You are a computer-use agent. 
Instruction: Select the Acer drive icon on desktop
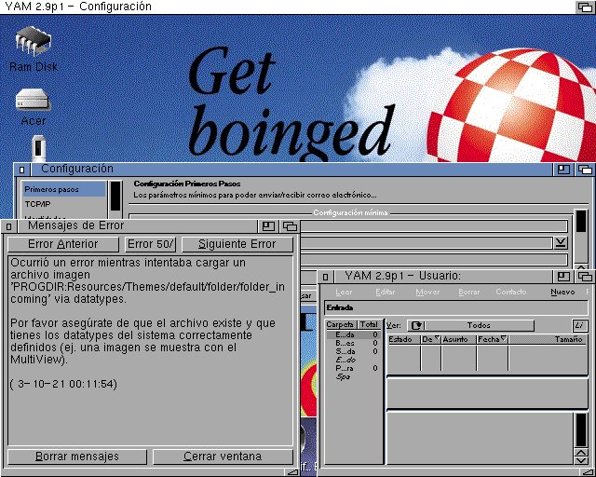pyautogui.click(x=33, y=107)
